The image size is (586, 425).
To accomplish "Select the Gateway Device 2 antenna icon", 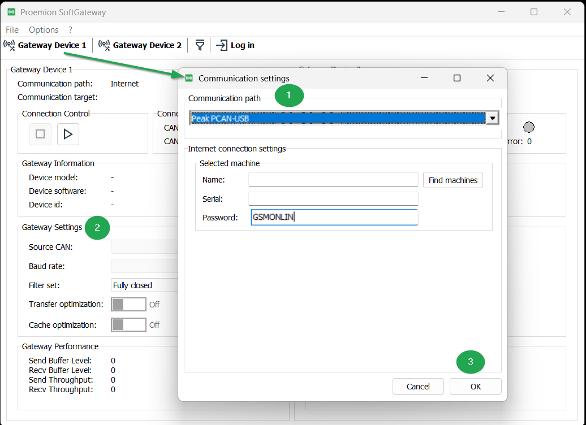I will (x=104, y=45).
